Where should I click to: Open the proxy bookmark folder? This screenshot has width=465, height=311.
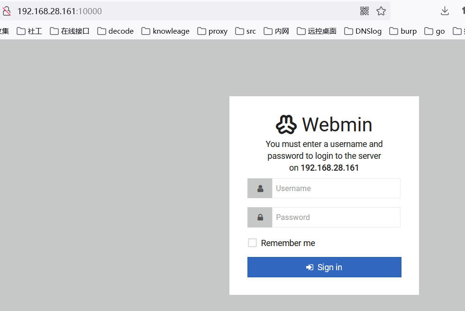(x=212, y=31)
